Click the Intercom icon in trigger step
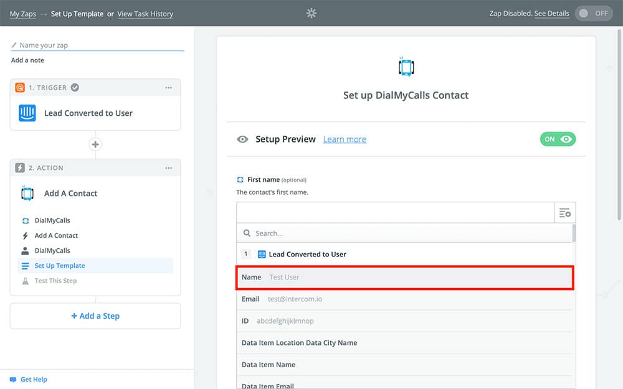Image resolution: width=623 pixels, height=389 pixels. point(27,113)
